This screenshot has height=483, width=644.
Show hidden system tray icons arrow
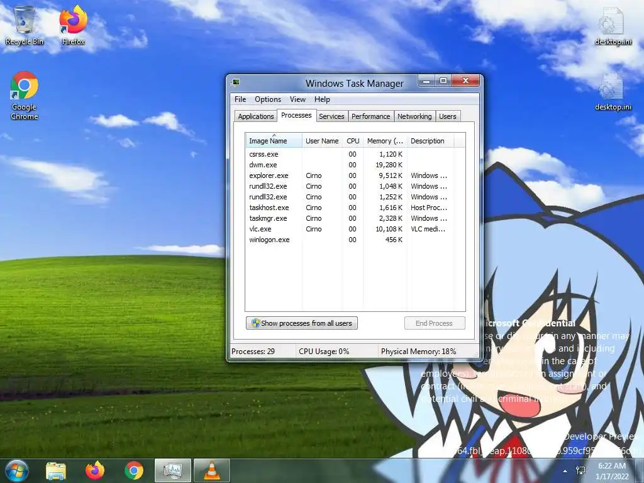tap(565, 471)
